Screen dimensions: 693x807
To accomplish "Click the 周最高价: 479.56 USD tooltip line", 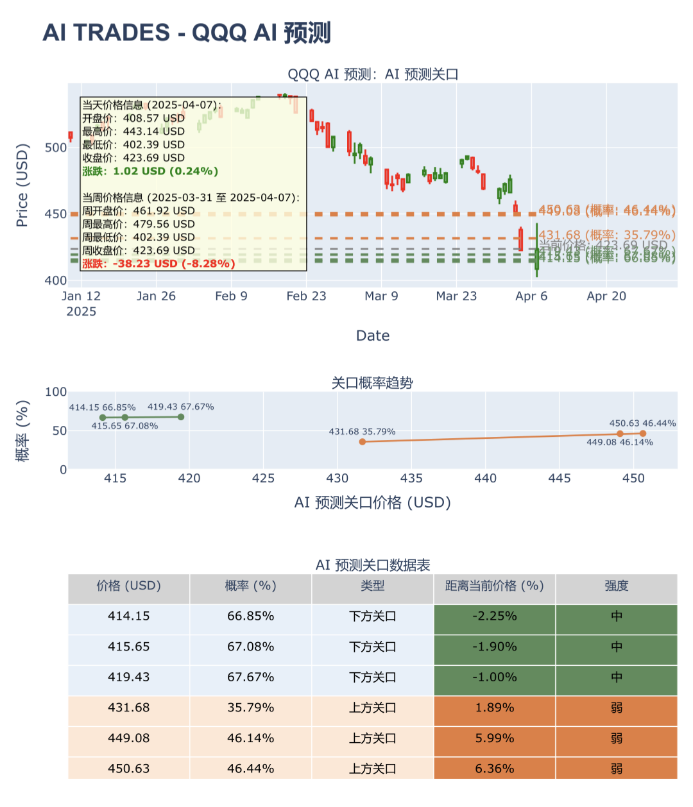I will click(139, 224).
